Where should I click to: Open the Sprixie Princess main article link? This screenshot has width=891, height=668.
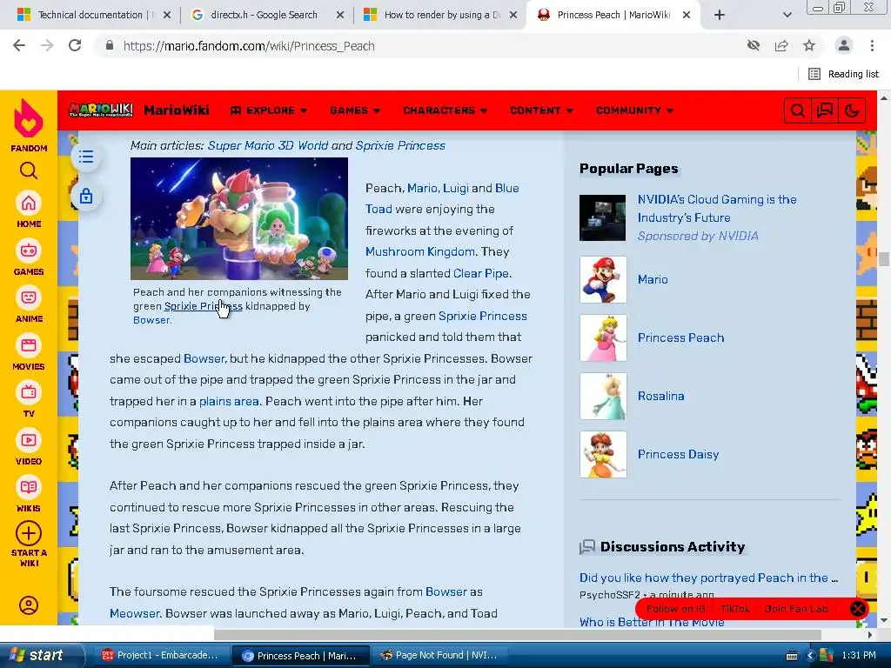pos(400,145)
